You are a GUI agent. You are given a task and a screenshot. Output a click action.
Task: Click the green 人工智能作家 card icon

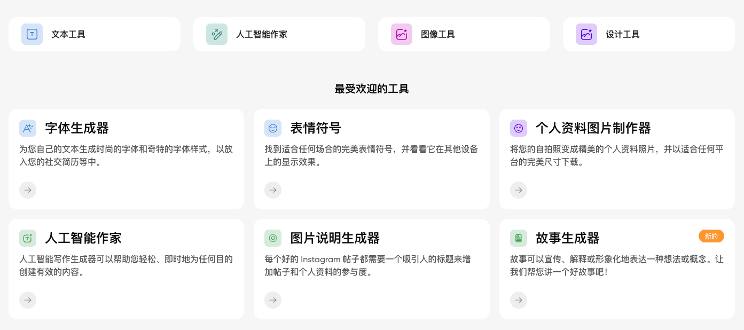[28, 238]
